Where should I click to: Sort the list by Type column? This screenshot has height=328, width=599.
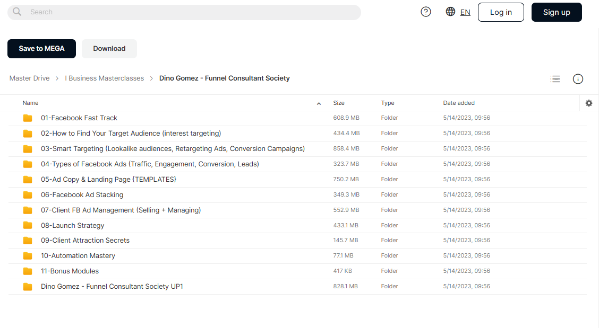387,103
